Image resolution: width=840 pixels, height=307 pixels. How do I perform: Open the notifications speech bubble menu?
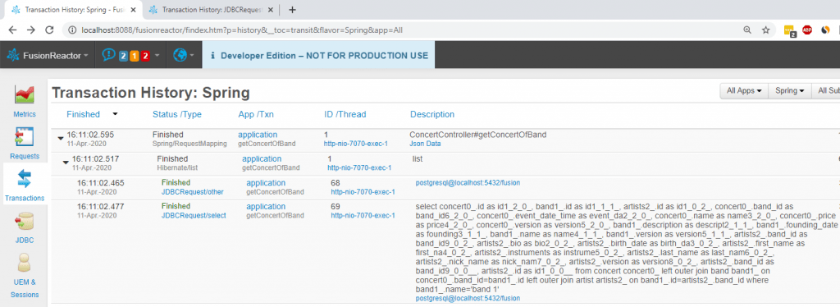point(109,55)
